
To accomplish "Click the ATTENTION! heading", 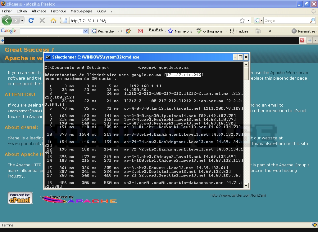I will point(20,94).
